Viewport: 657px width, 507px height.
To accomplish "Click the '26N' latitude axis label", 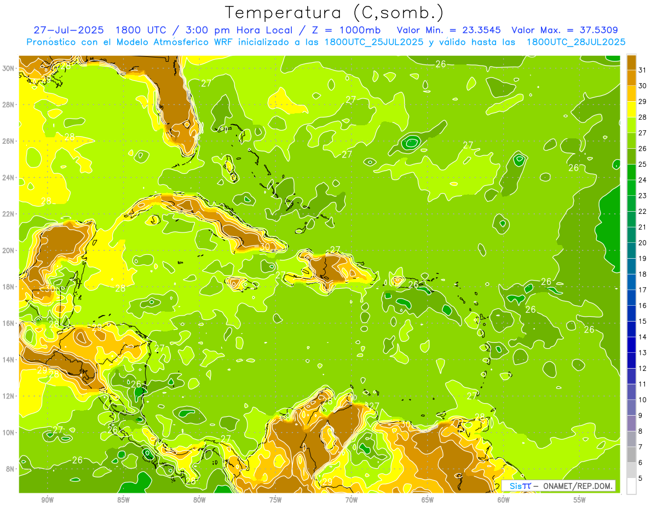I will click(8, 141).
